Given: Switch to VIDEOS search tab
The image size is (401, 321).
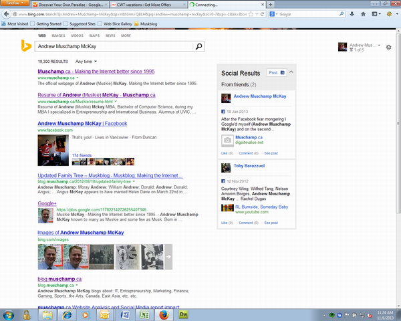Looking at the screenshot, I should coord(77,35).
